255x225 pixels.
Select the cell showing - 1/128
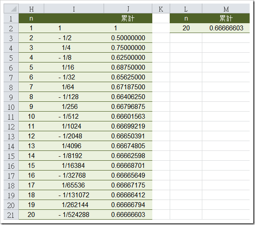point(74,97)
